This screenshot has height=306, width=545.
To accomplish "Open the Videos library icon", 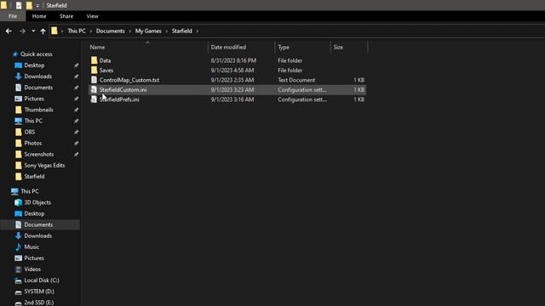I will [18, 269].
